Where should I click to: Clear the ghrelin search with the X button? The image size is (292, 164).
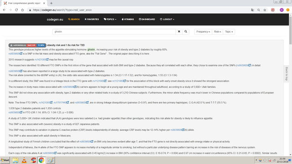pos(179,31)
